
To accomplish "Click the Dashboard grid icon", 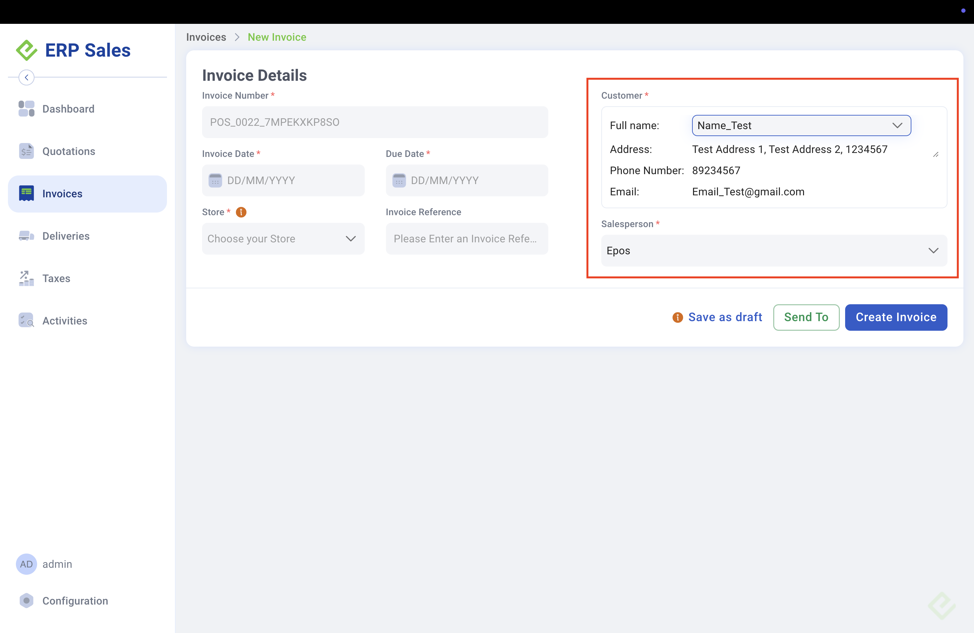I will 27,109.
